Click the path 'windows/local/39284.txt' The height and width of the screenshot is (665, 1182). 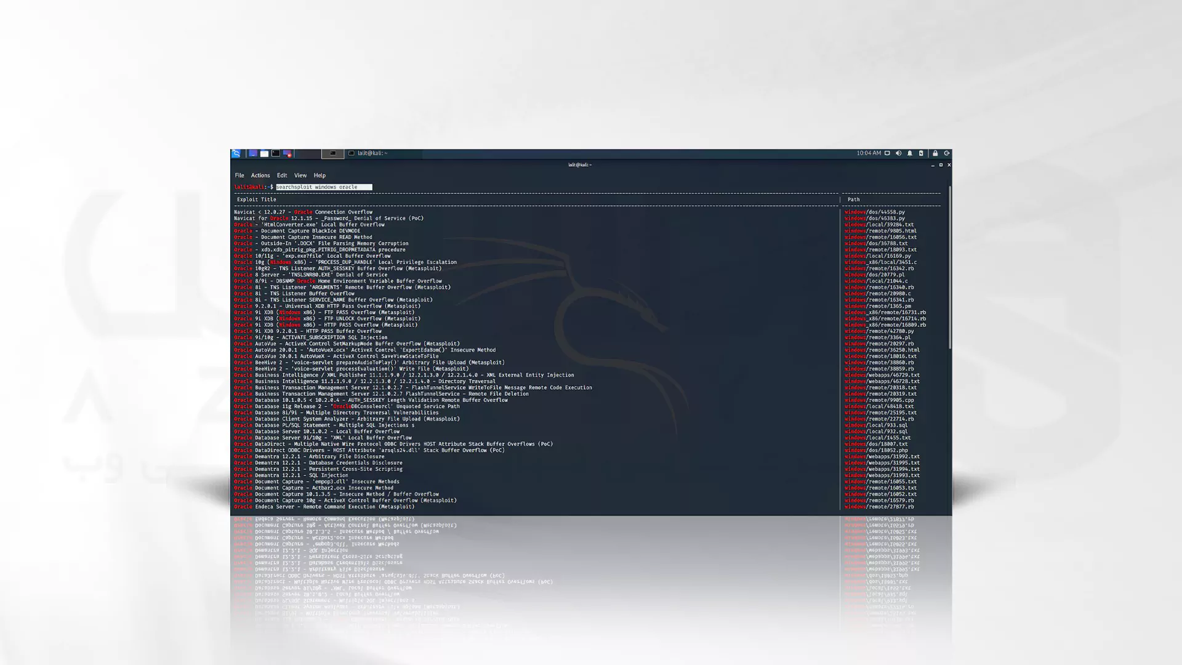tap(879, 225)
